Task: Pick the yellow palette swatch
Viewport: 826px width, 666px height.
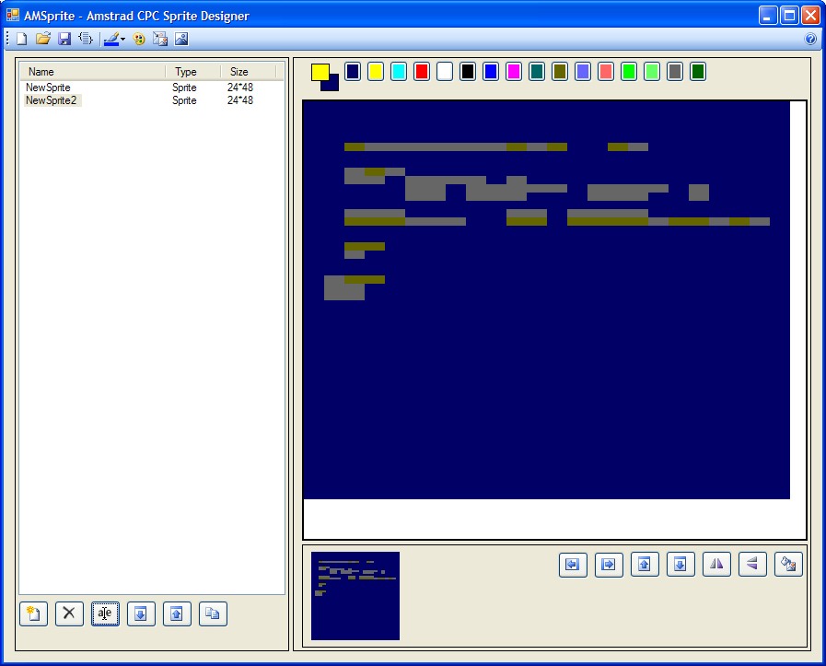Action: (376, 72)
